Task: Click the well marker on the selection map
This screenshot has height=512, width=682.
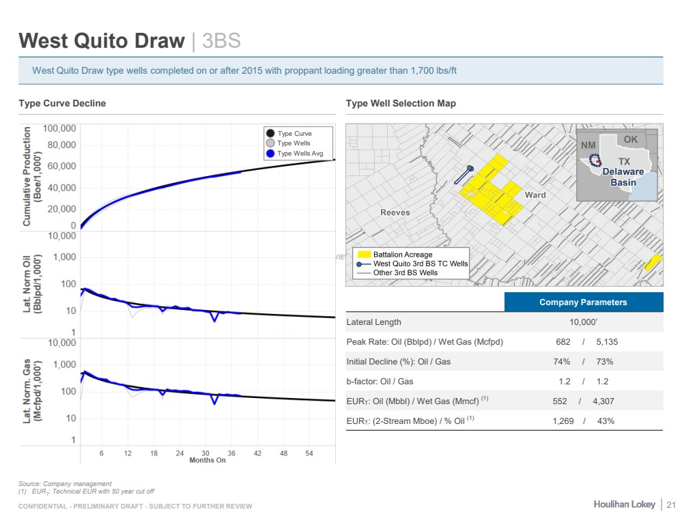Action: coord(470,169)
